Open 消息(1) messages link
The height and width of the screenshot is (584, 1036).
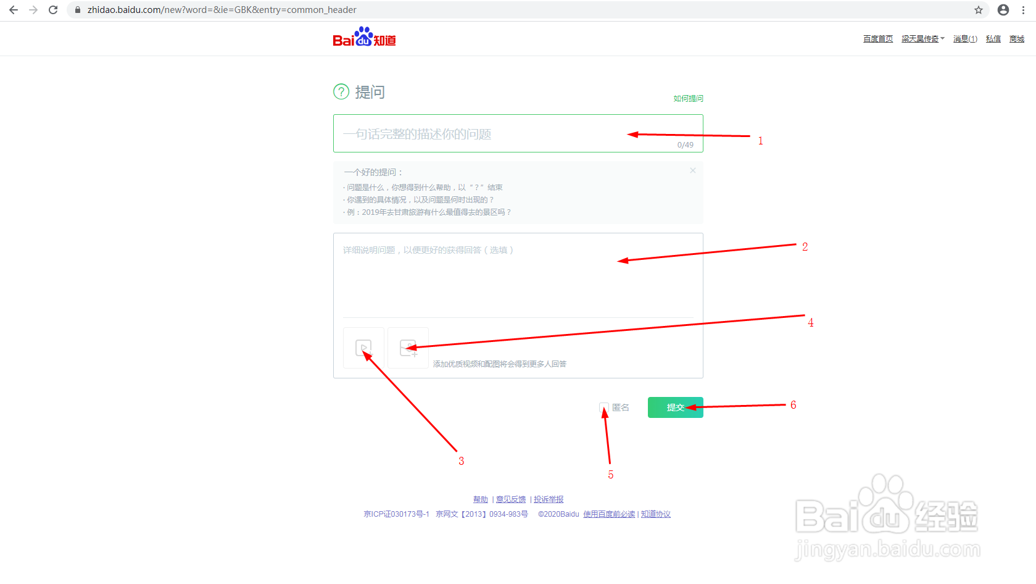coord(965,39)
